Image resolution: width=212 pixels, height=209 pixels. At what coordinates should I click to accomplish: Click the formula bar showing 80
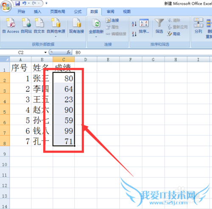tap(142, 53)
